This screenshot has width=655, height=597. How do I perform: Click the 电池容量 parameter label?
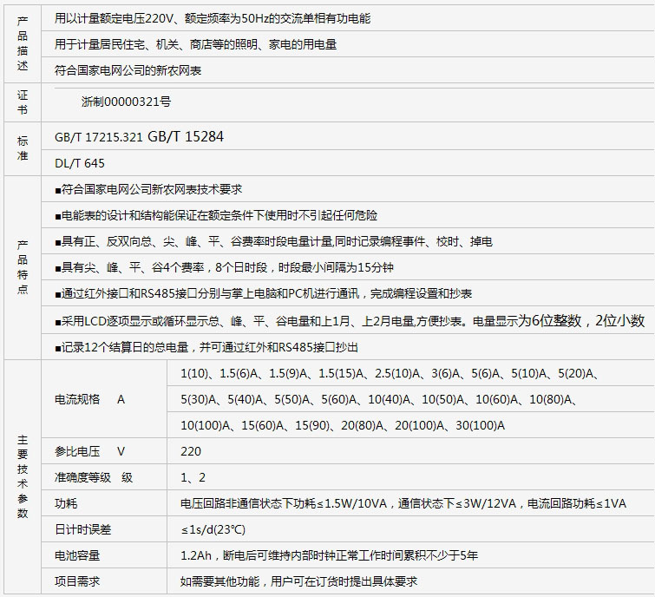pyautogui.click(x=77, y=555)
